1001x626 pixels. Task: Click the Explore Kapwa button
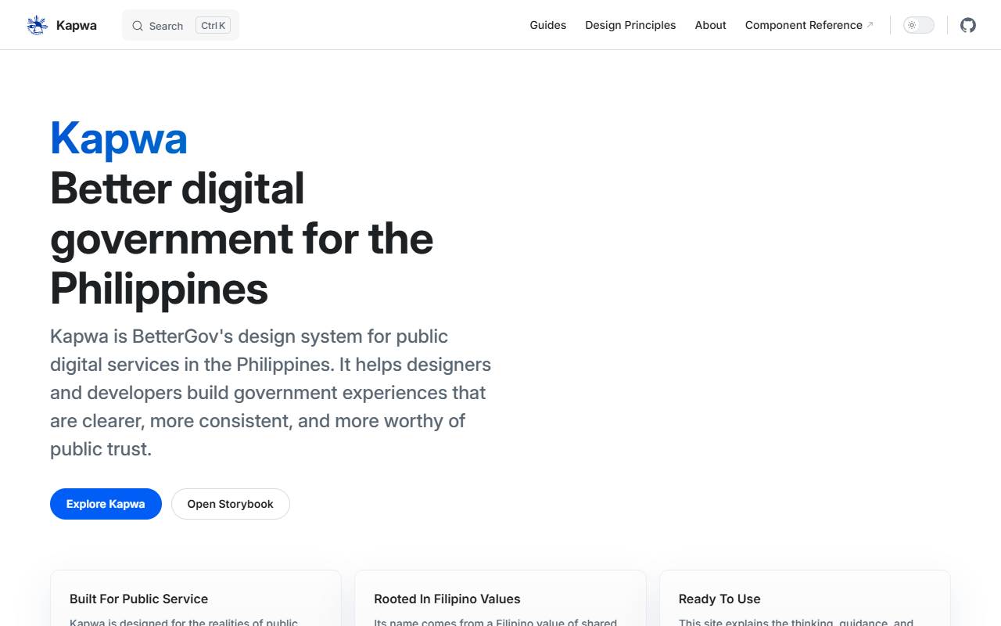106,504
